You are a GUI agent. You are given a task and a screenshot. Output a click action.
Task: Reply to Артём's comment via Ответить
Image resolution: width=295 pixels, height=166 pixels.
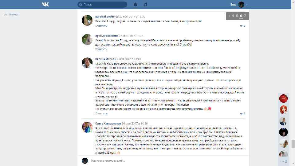[x=101, y=49]
